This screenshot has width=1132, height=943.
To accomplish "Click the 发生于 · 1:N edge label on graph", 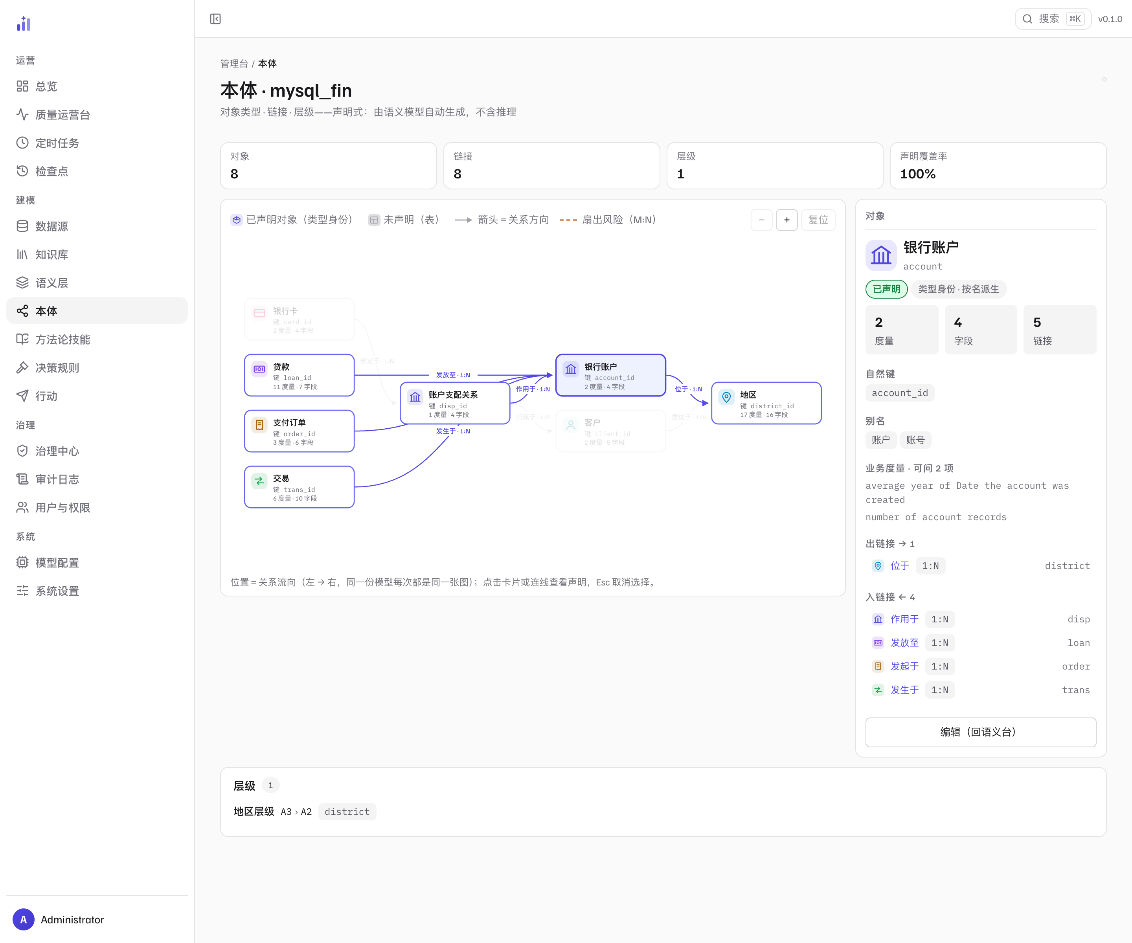I will click(453, 431).
